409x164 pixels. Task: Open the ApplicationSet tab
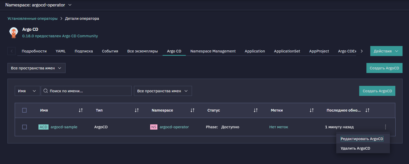(287, 51)
